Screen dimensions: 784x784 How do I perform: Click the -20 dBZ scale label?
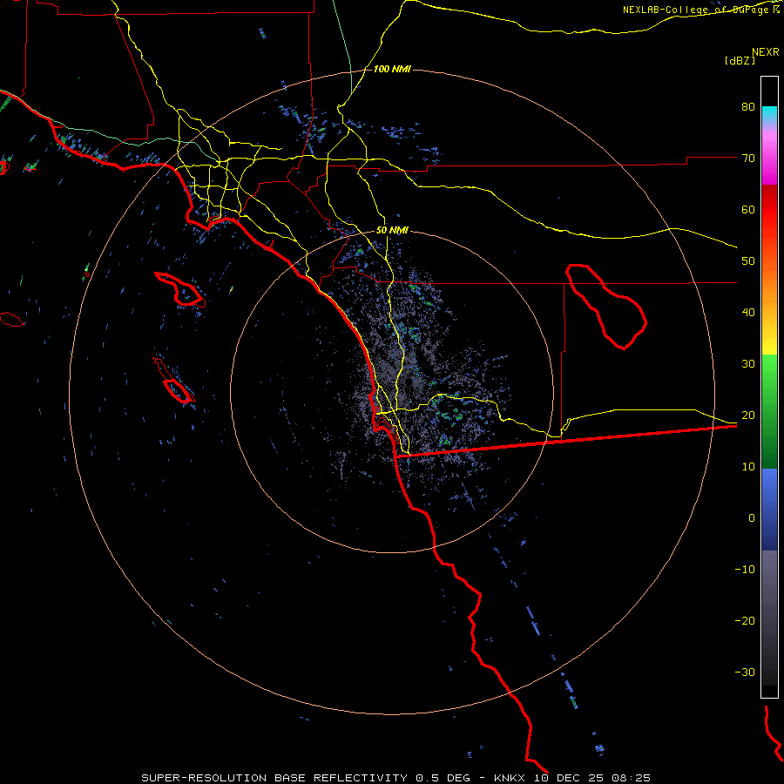(745, 620)
